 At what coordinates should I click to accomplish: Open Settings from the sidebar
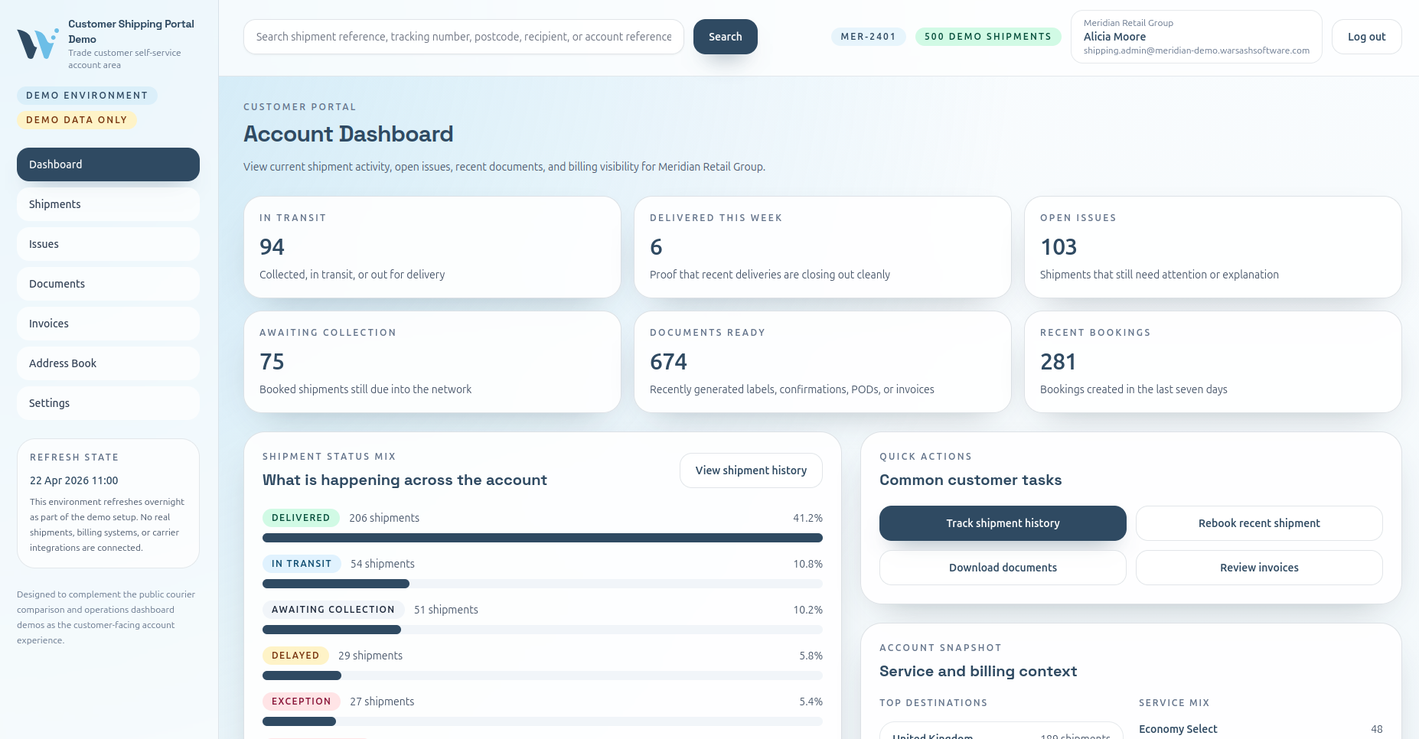(107, 403)
